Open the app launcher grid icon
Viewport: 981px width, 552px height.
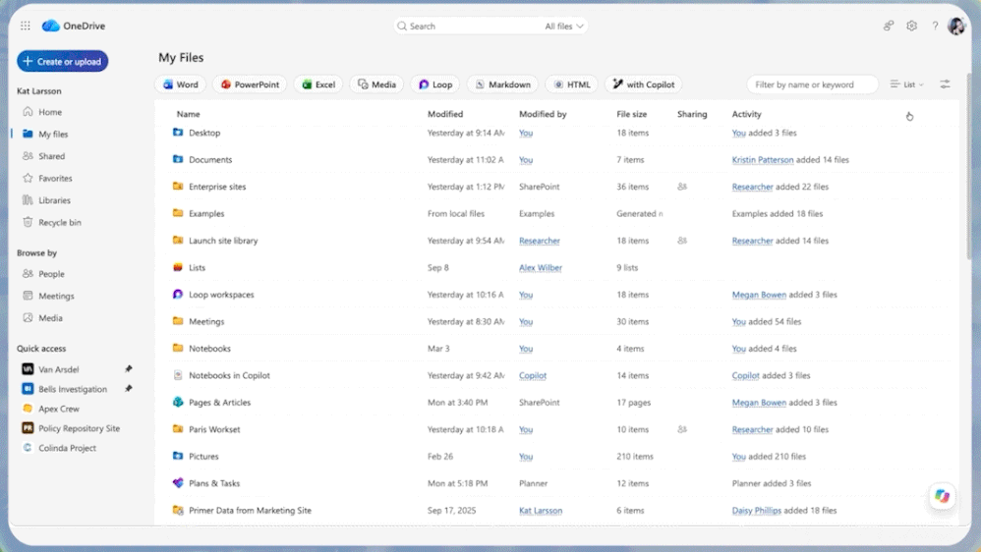pos(25,26)
